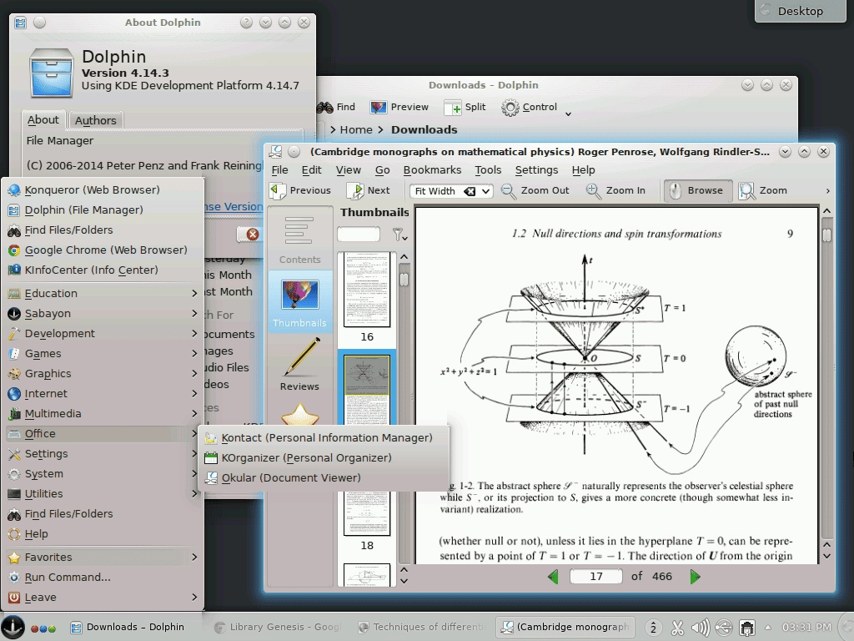
Task: Expand the Internet submenu
Action: tap(103, 394)
